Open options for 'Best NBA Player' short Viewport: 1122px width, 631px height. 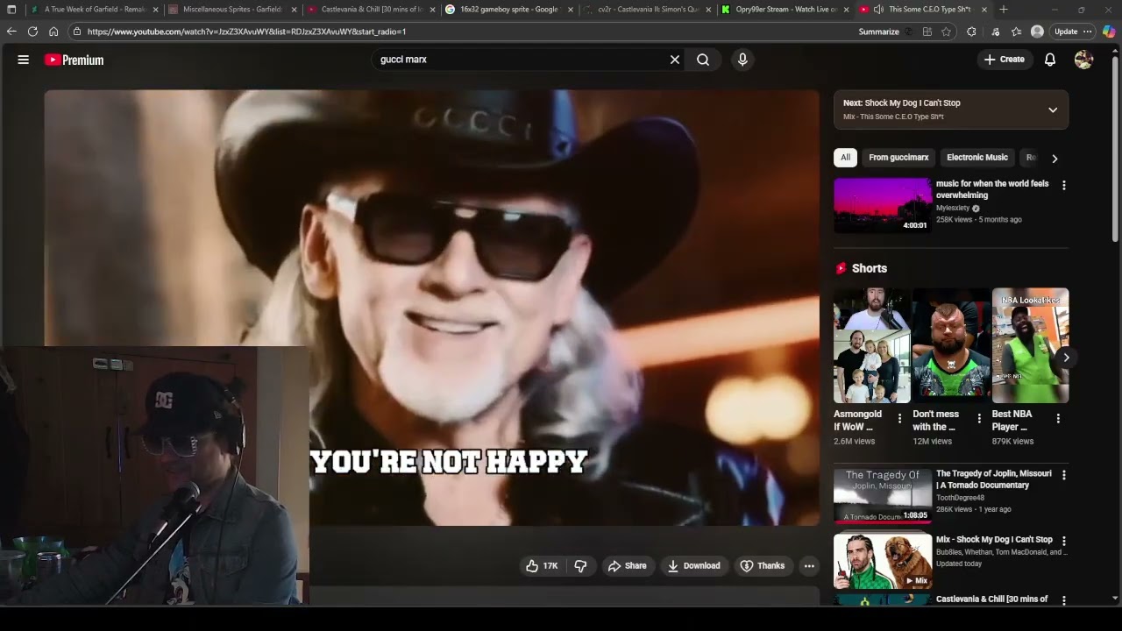(x=1058, y=419)
